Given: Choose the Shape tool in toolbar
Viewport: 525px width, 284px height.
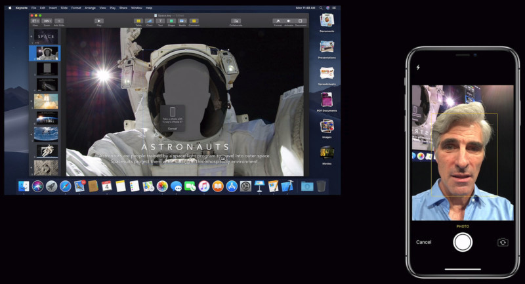Looking at the screenshot, I should 171,21.
